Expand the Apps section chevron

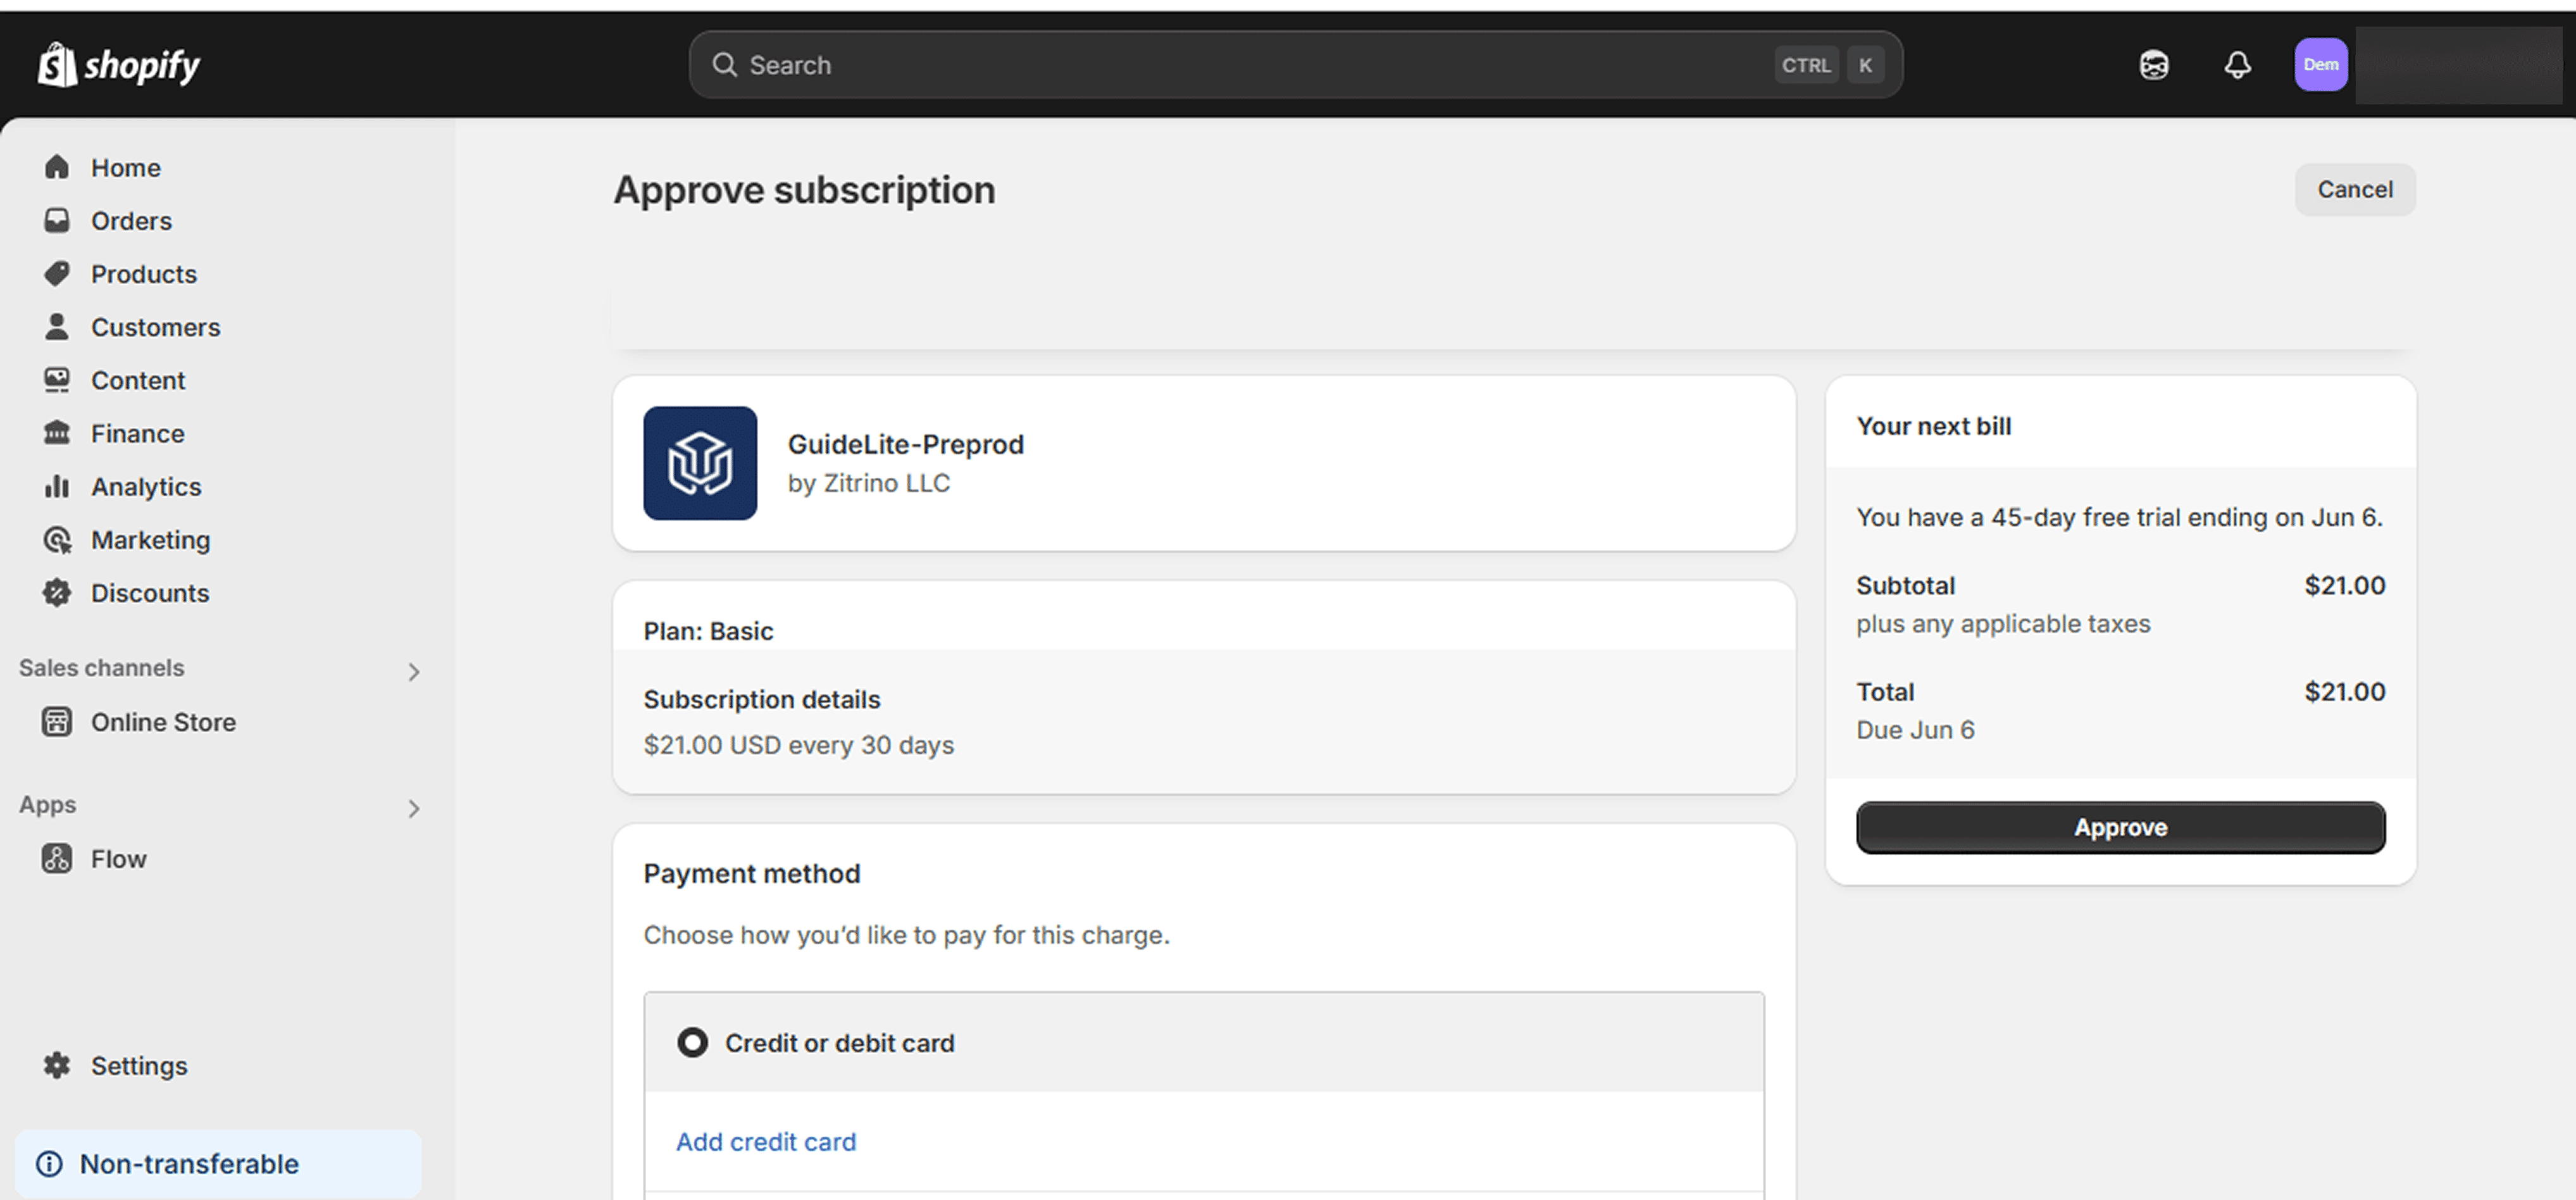click(x=413, y=809)
